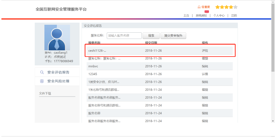The width and height of the screenshot is (275, 137).
Task: Click 编辑 for the 服务名称：服务名称： row
Action: pos(205,59)
